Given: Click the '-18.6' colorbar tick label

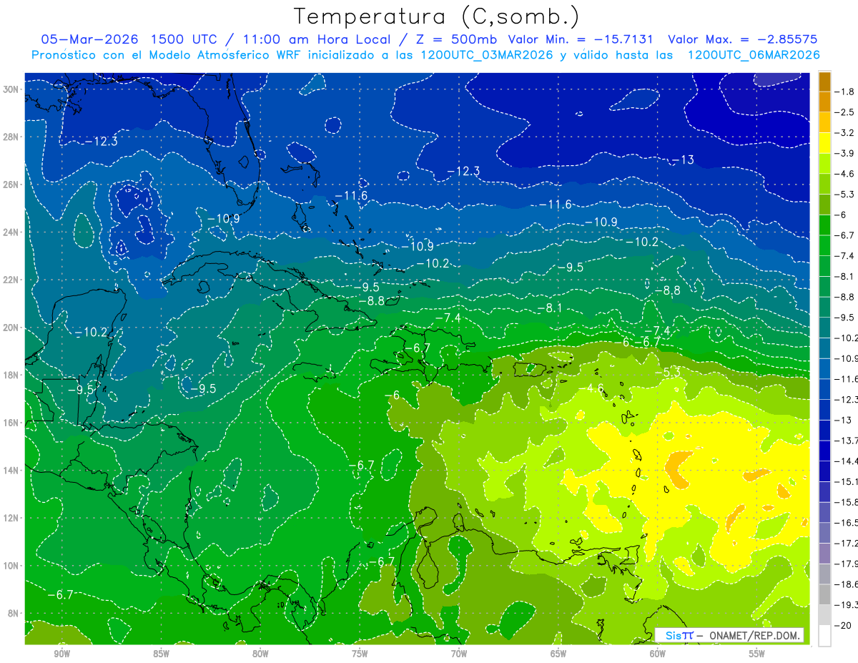Looking at the screenshot, I should [845, 584].
